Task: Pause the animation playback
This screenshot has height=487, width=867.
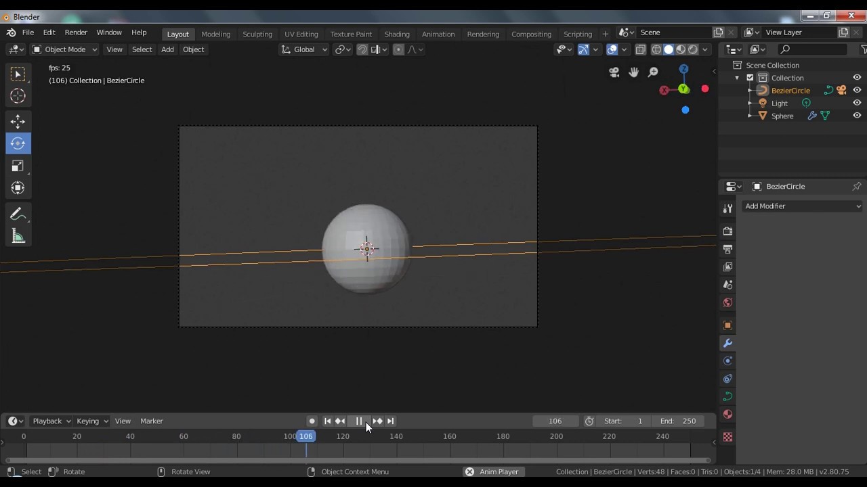Action: pos(359,421)
